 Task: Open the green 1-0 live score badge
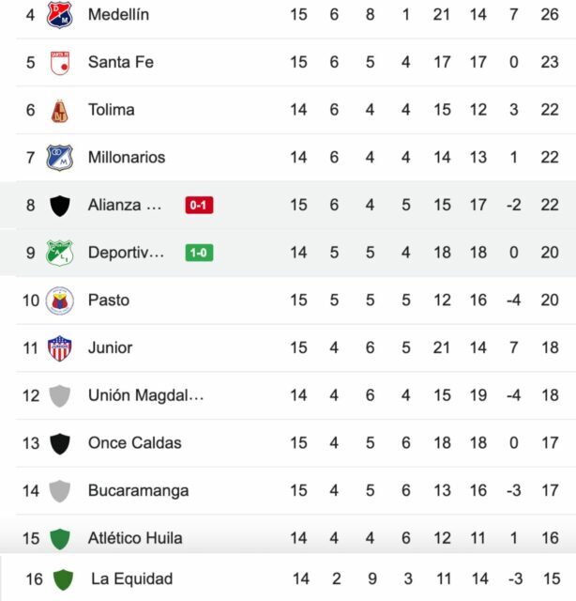[200, 253]
